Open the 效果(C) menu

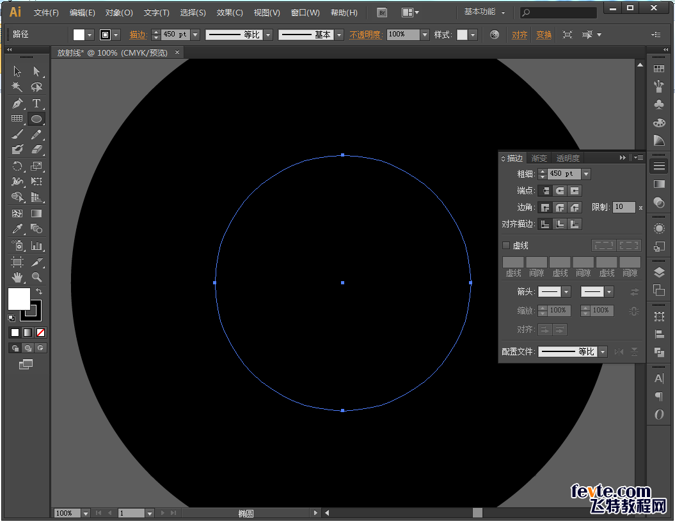point(230,13)
